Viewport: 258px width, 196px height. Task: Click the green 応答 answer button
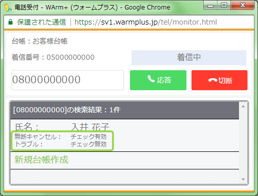[158, 80]
